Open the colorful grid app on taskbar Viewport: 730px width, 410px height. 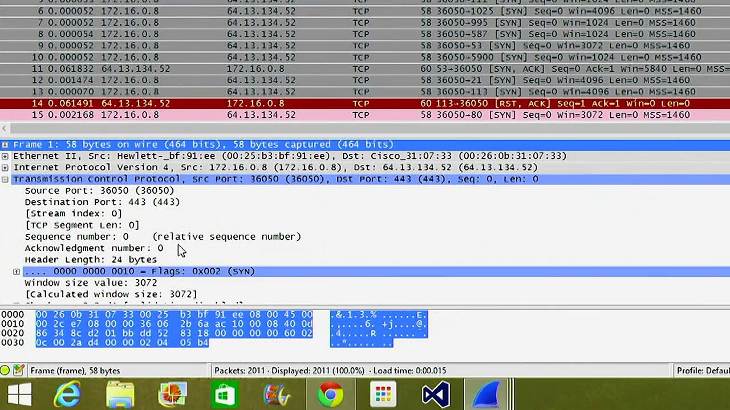coord(383,395)
